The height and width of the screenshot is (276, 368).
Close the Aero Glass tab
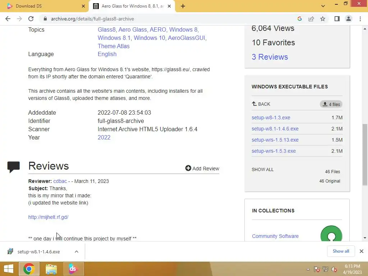(x=169, y=6)
